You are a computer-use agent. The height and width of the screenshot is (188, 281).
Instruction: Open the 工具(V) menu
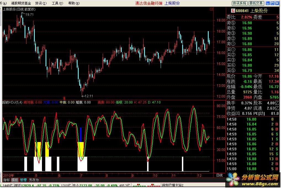pyautogui.click(x=57, y=3)
